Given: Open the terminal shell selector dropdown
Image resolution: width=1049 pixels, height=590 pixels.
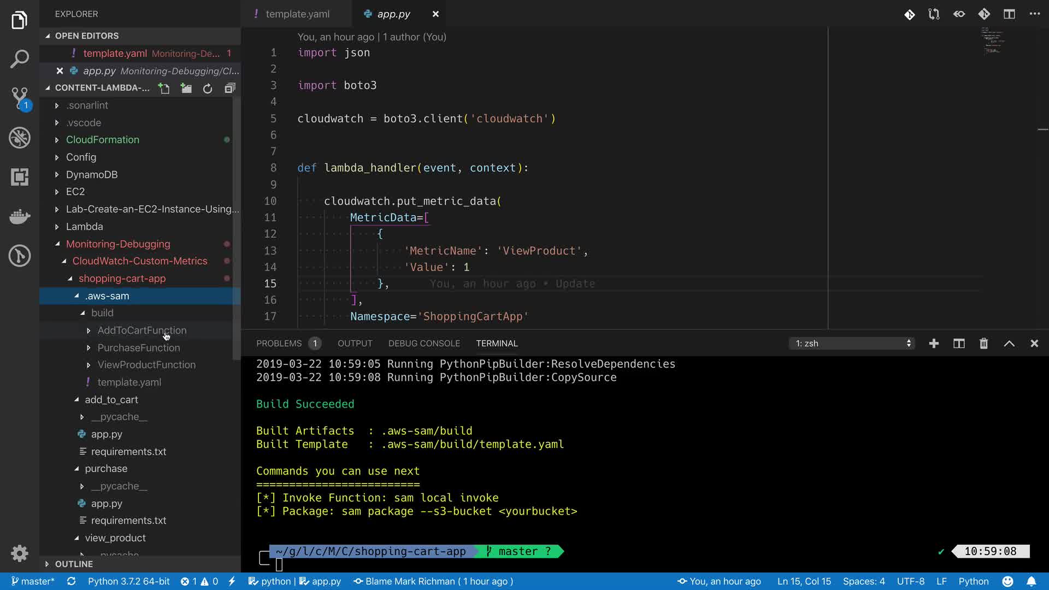Looking at the screenshot, I should pos(852,344).
